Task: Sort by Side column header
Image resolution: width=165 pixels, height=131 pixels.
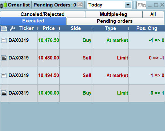Action: coord(76,28)
